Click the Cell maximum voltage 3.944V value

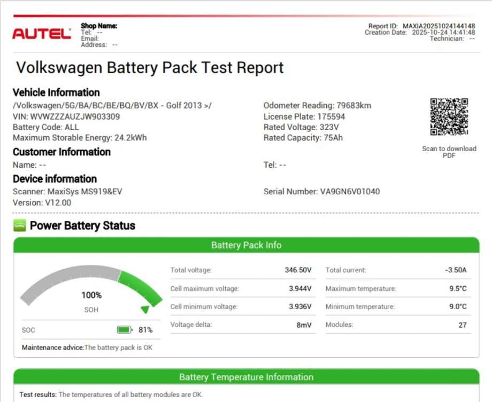pos(300,289)
